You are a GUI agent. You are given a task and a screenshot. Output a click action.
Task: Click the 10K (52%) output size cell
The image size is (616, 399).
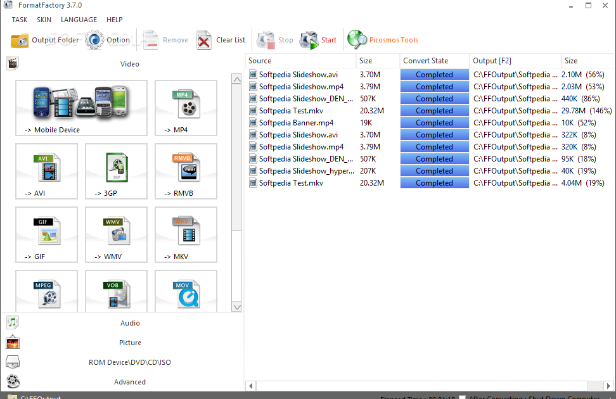click(579, 123)
